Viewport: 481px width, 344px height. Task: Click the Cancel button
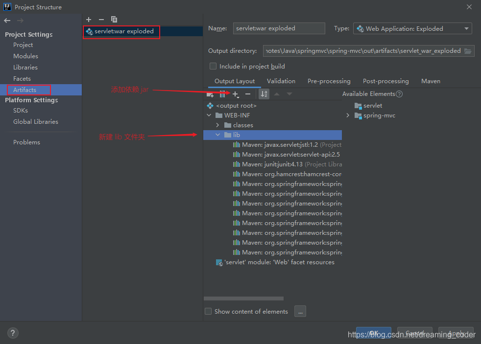coord(415,333)
